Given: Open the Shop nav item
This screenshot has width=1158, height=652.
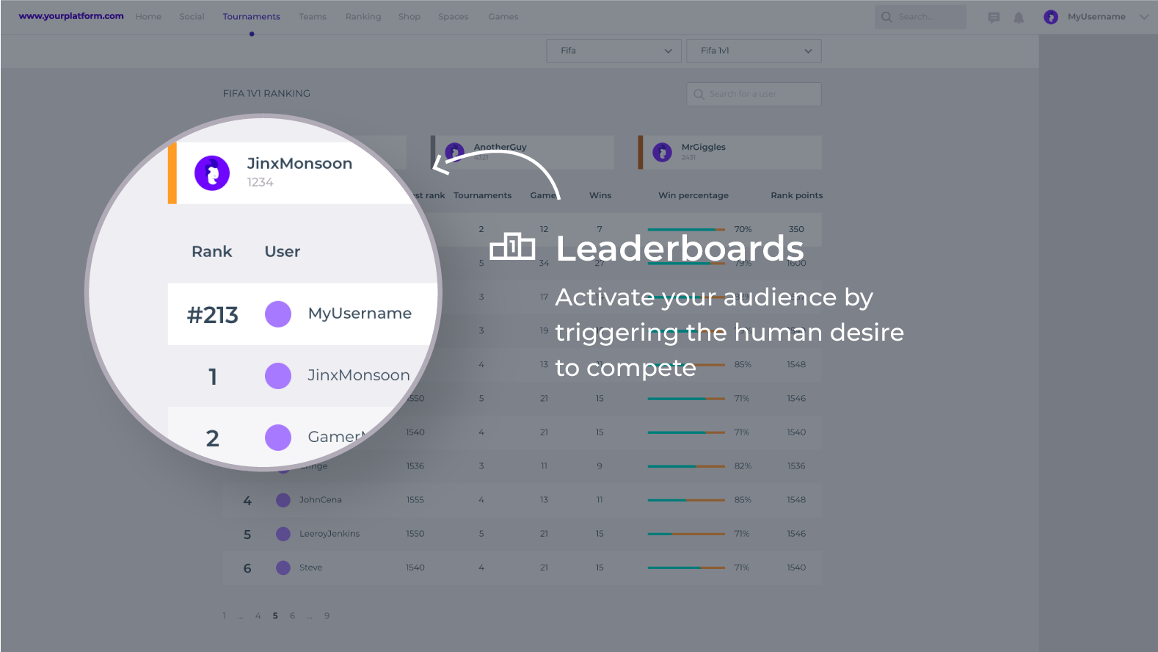Looking at the screenshot, I should pyautogui.click(x=409, y=17).
